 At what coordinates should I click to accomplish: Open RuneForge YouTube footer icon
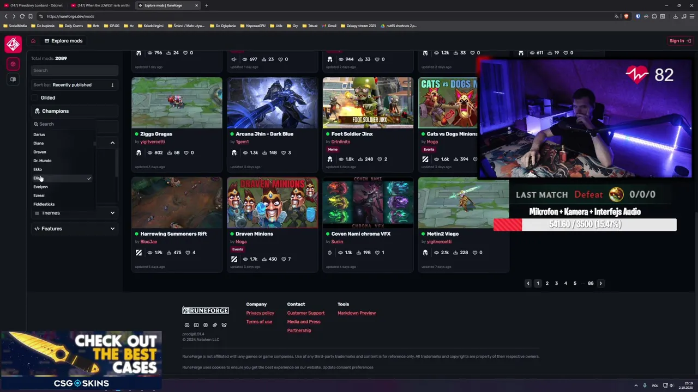point(196,325)
